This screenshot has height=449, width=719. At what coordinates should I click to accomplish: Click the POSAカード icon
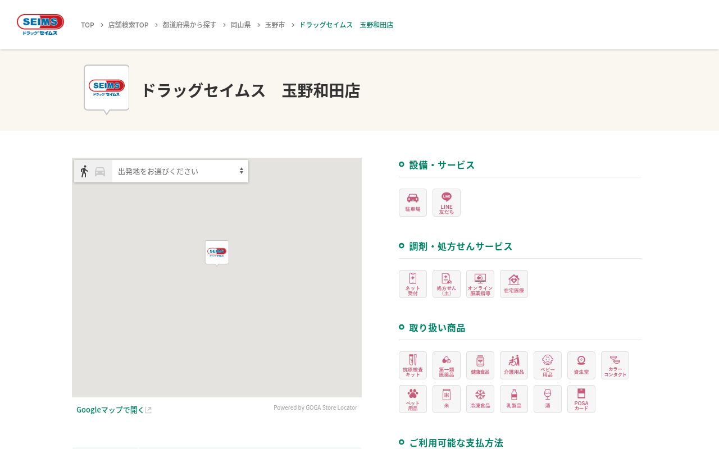[x=581, y=399]
